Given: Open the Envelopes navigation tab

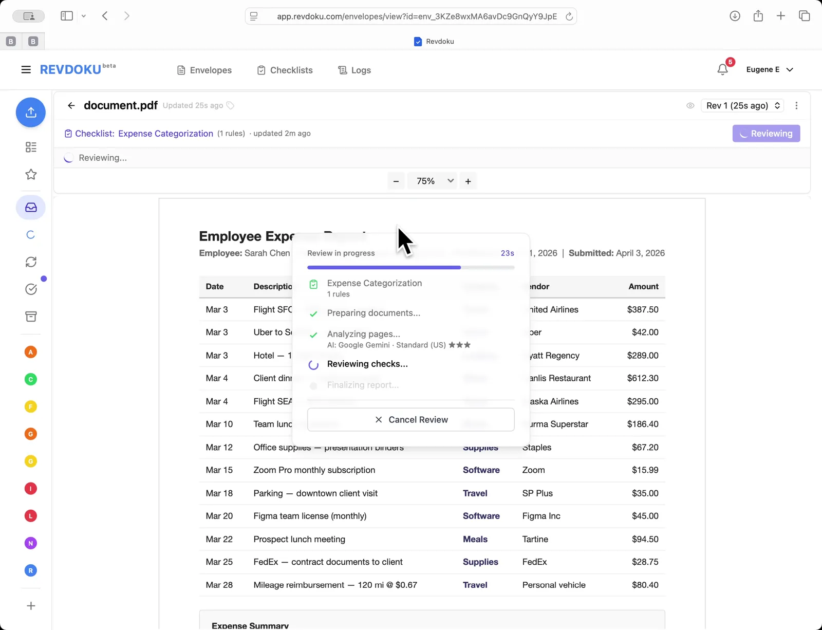Looking at the screenshot, I should click(x=204, y=70).
